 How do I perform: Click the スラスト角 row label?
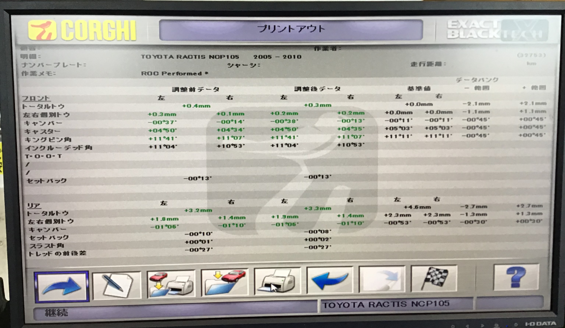point(47,246)
